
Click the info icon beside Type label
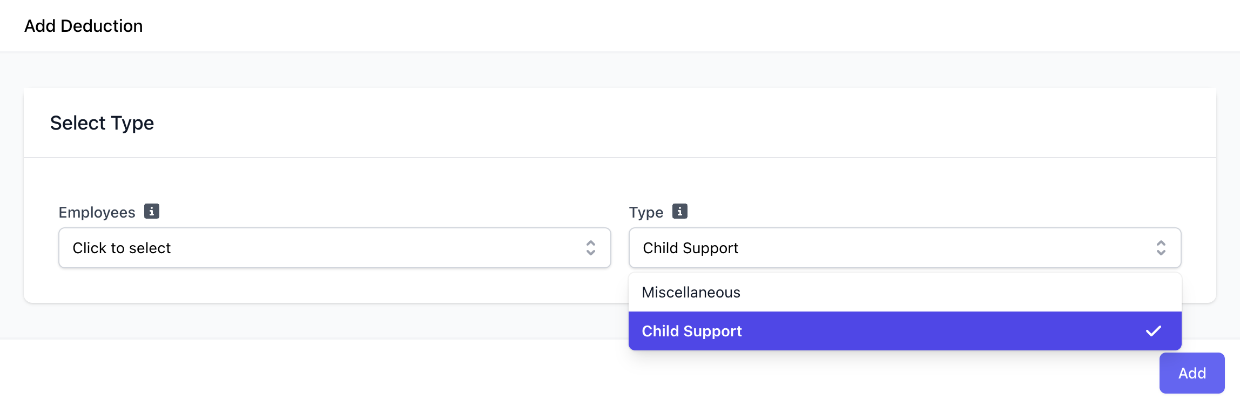point(680,211)
